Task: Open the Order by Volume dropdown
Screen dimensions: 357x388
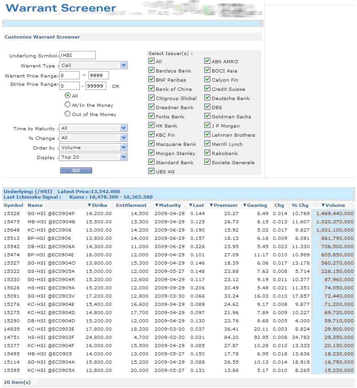Action: (93, 148)
